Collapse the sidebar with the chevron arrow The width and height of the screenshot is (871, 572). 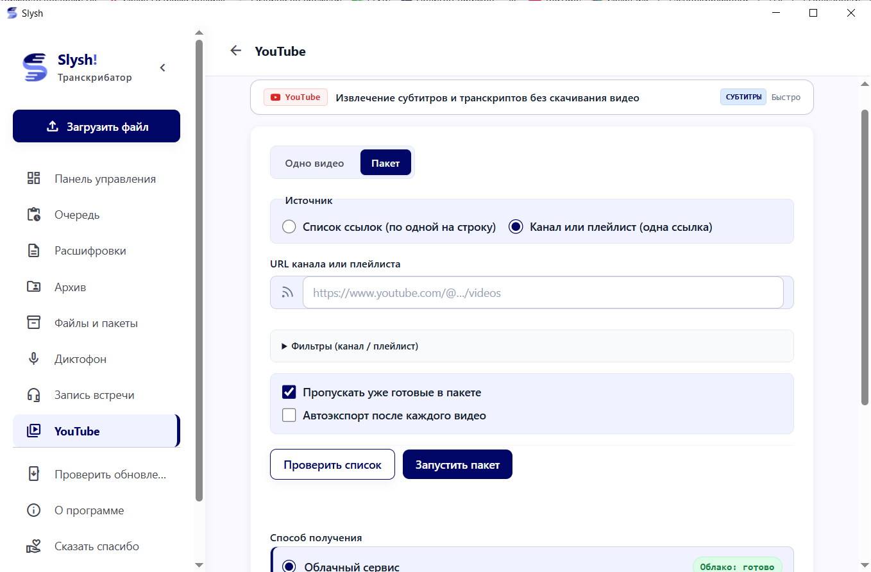coord(162,67)
